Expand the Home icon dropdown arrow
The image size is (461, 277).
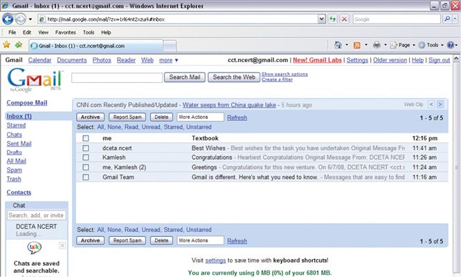pyautogui.click(x=347, y=45)
